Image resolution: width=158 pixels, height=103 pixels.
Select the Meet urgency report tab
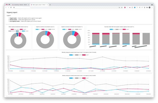39,5
